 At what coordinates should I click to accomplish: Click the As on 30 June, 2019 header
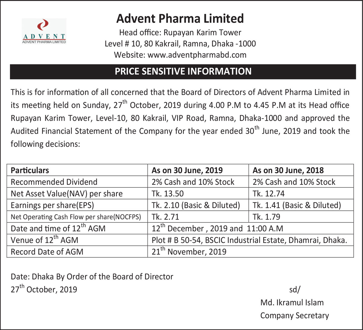click(x=187, y=170)
